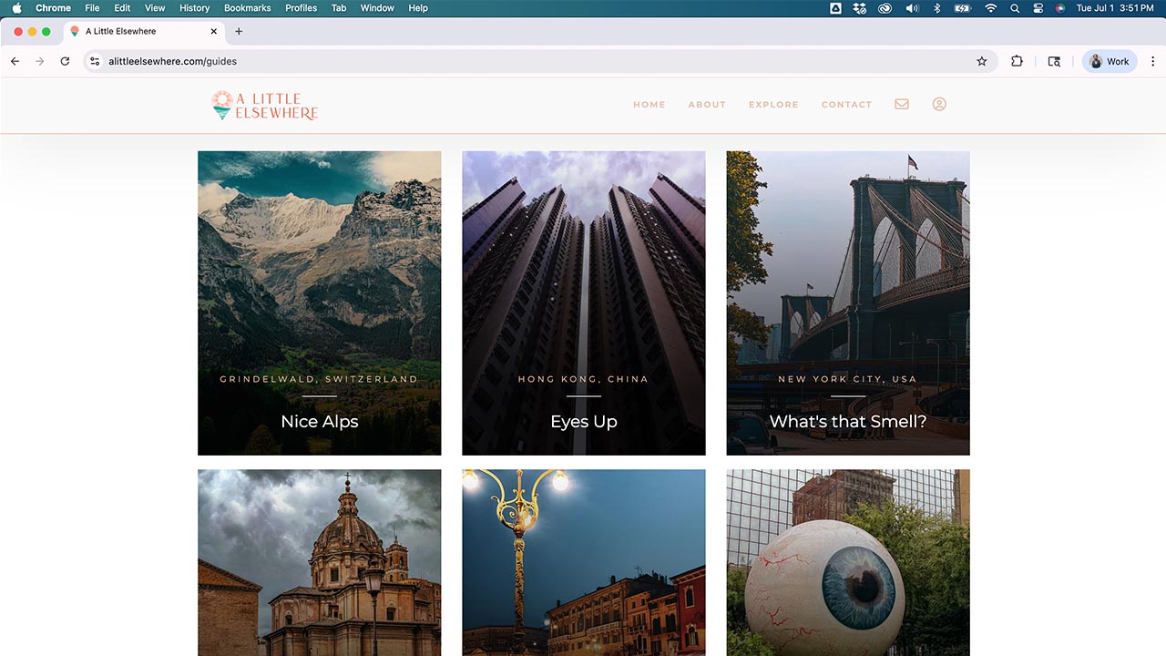Open the Nice Alps guide title
The height and width of the screenshot is (656, 1166).
tap(320, 422)
